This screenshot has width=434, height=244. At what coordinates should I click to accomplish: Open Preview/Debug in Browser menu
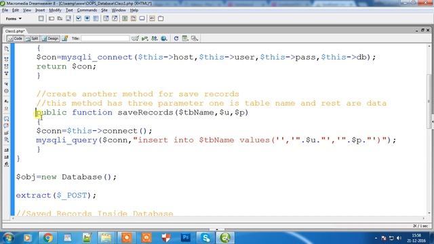coord(164,39)
